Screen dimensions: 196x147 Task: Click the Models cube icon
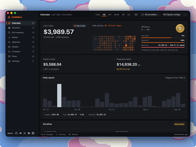[9, 47]
